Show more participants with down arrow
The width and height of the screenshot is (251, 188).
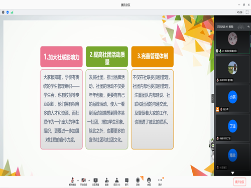[x=232, y=173]
